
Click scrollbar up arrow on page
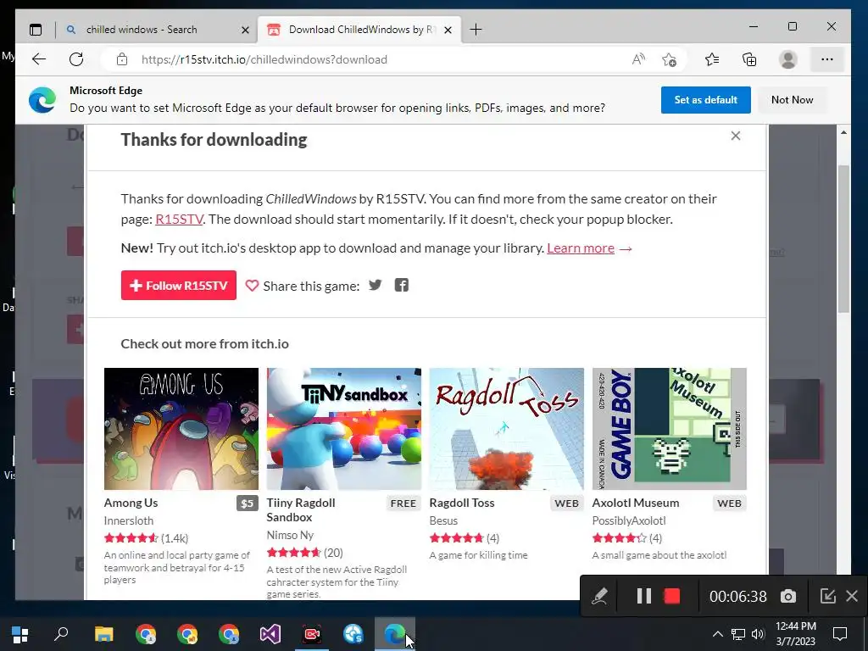[843, 132]
